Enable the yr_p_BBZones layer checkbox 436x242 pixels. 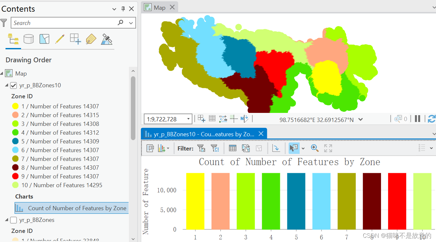tap(13, 220)
